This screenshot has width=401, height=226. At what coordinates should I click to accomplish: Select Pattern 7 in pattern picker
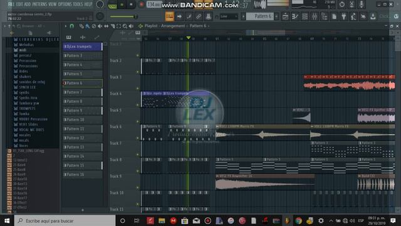click(x=82, y=92)
